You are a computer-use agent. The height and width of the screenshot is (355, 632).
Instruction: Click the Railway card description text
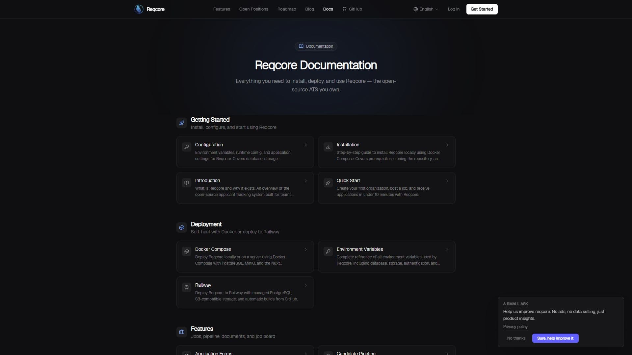[246, 296]
